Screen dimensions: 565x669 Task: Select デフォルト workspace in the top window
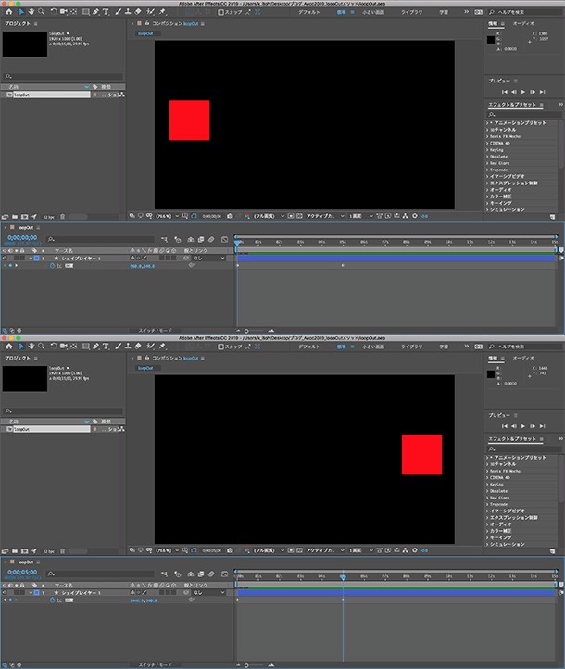[x=309, y=12]
